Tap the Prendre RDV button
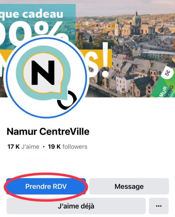The image size is (175, 217). coord(46,186)
